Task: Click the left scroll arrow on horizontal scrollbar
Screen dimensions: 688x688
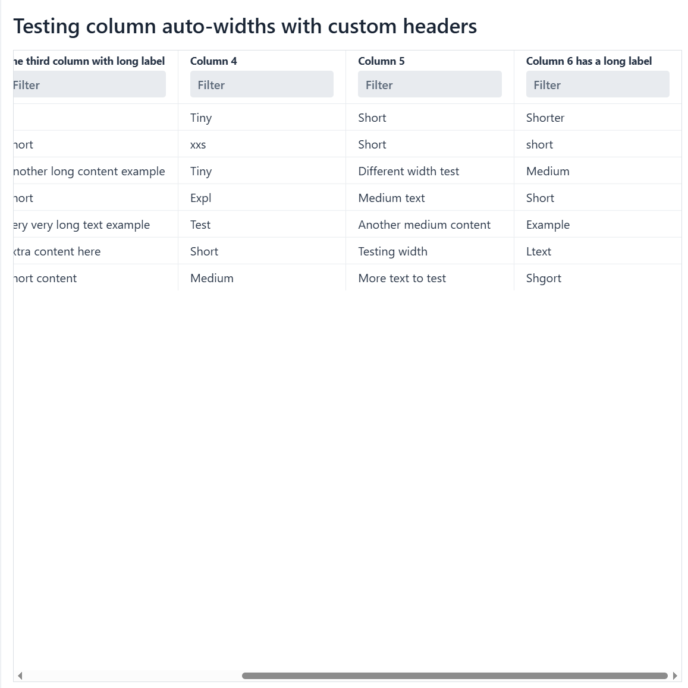Action: pyautogui.click(x=20, y=676)
